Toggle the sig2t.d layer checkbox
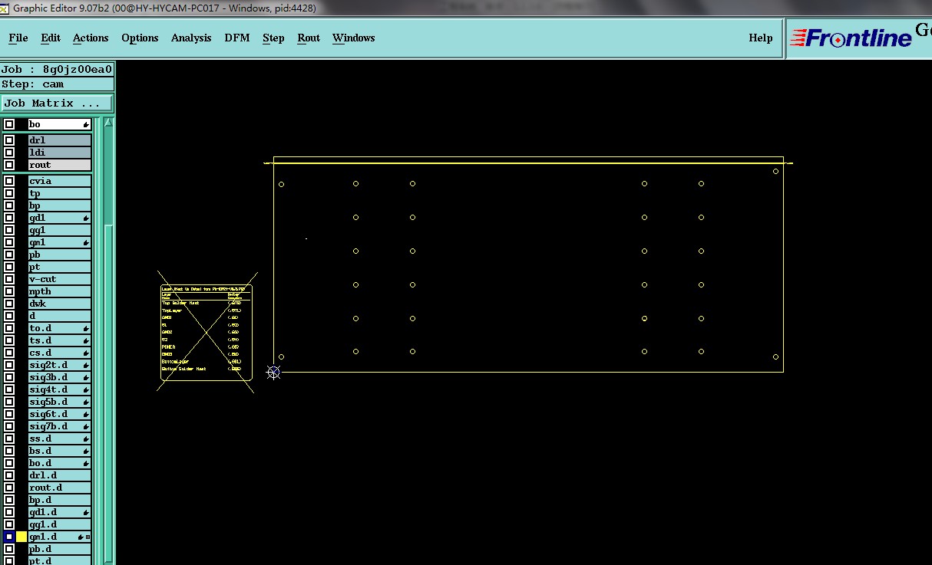The image size is (932, 565). tap(9, 365)
